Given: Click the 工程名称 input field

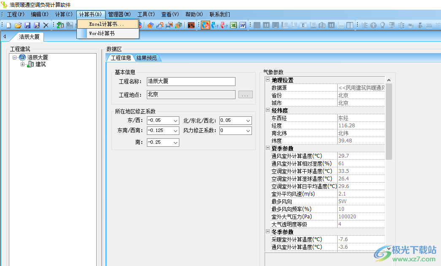Looking at the screenshot, I should coord(191,81).
